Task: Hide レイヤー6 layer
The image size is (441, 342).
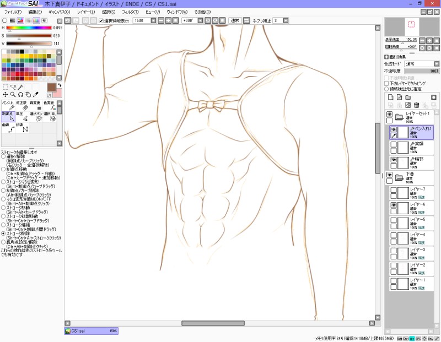Action: 394,205
